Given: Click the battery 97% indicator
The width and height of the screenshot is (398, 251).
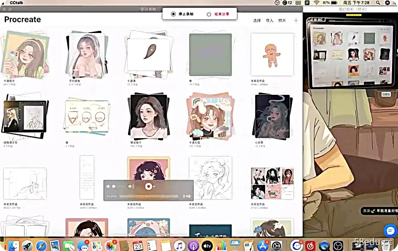Looking at the screenshot, I should coord(330,3).
